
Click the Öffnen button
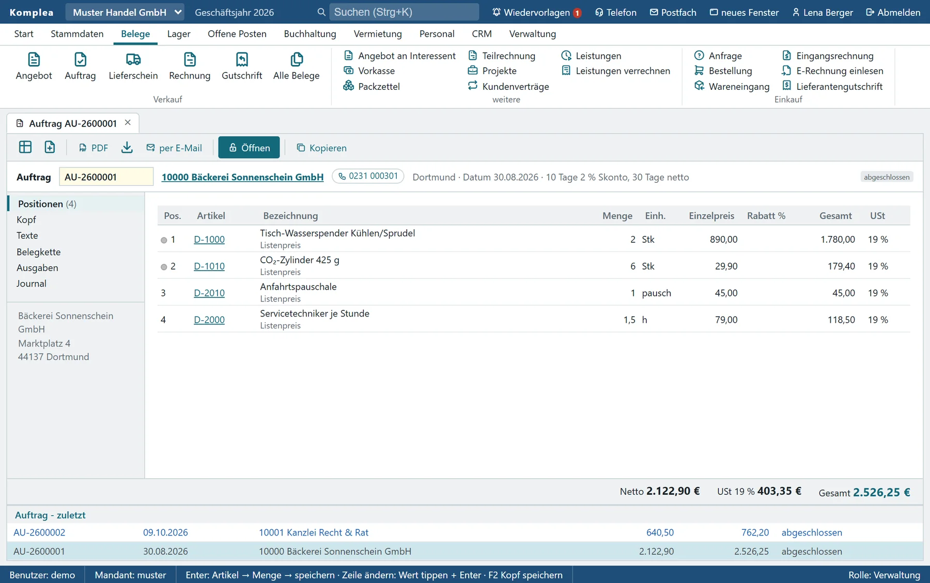coord(249,148)
